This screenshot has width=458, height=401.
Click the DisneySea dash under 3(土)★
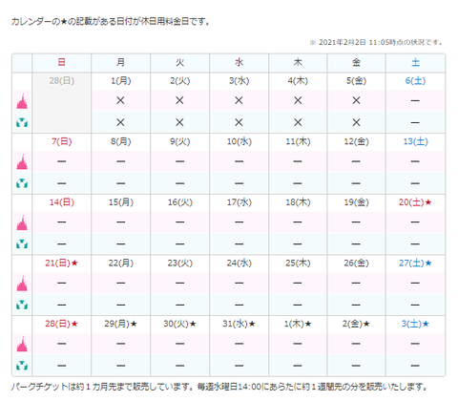[x=415, y=366]
